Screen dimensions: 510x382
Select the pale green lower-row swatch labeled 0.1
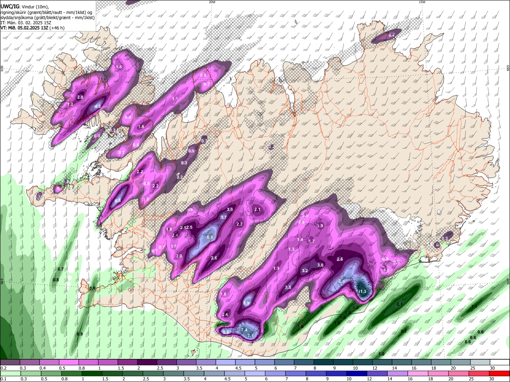10,373
